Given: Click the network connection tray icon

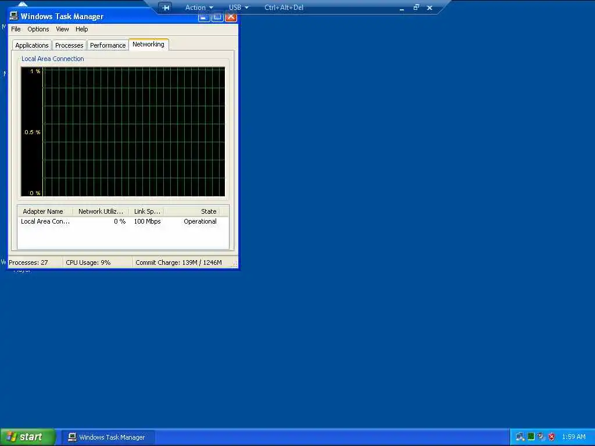Looking at the screenshot, I should (x=520, y=437).
